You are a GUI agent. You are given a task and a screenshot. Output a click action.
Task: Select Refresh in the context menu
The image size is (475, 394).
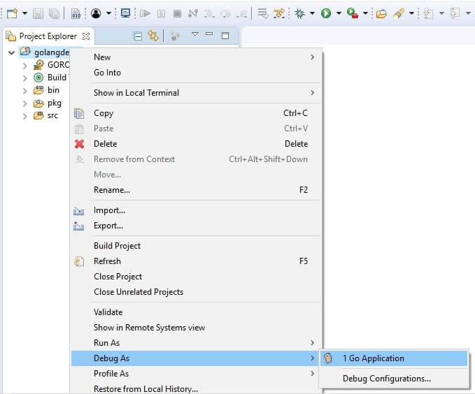tap(107, 261)
